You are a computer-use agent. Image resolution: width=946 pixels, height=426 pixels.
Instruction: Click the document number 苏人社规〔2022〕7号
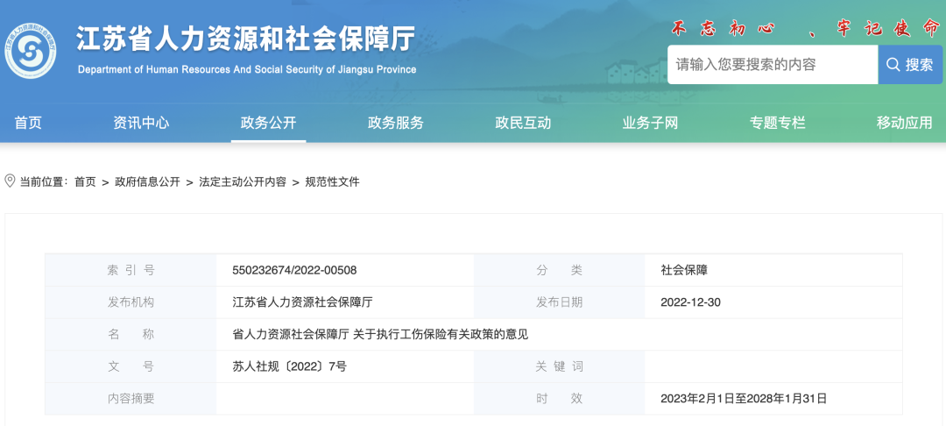point(290,366)
